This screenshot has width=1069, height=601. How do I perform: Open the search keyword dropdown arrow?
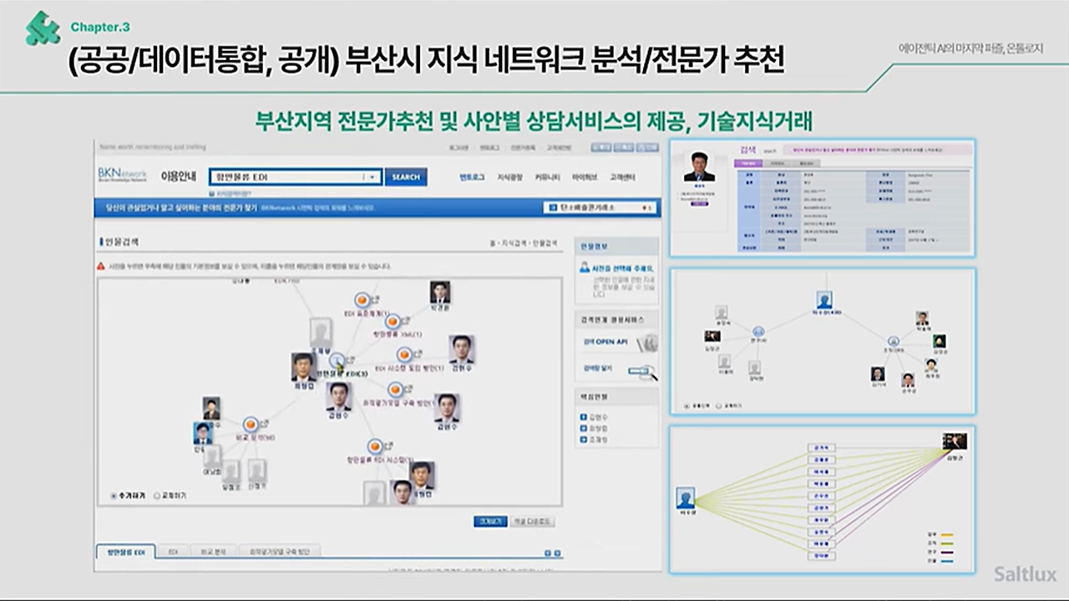pos(372,176)
